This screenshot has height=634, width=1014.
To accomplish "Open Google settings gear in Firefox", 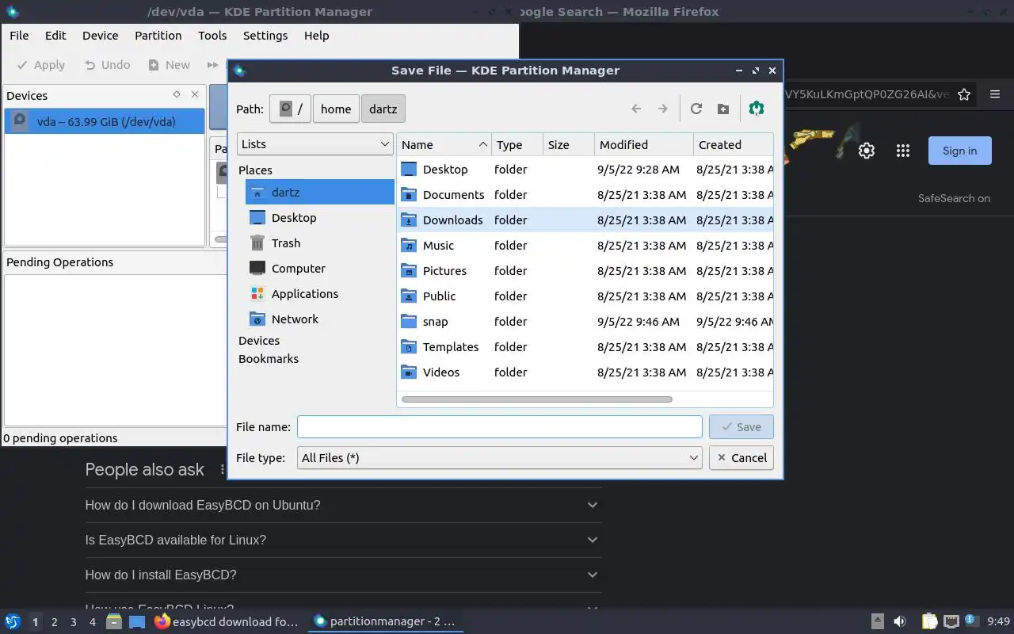I will click(x=867, y=151).
